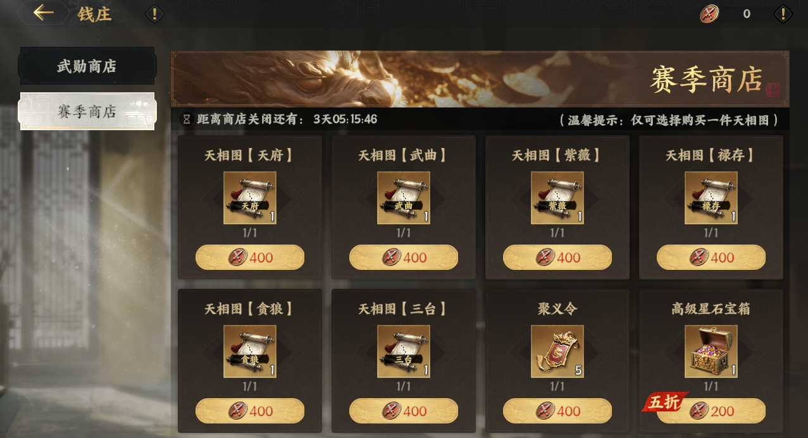
Task: Buy discounted 高级星石宝箱 for 200
Action: [711, 411]
